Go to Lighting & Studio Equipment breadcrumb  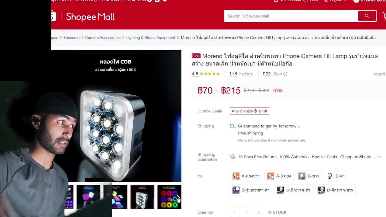tap(150, 38)
